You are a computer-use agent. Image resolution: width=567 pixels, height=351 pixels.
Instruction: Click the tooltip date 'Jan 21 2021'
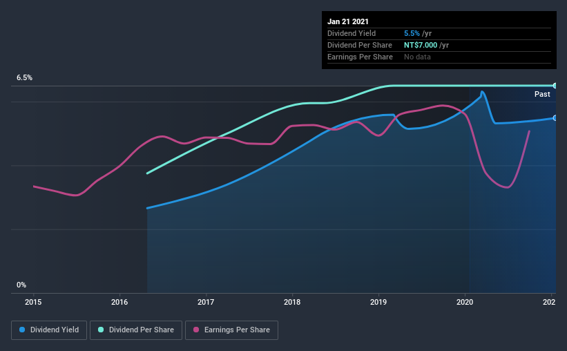[348, 21]
